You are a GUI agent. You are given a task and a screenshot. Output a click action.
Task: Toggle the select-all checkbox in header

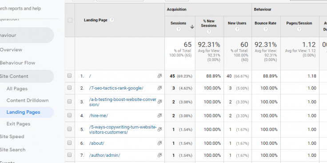[70, 20]
